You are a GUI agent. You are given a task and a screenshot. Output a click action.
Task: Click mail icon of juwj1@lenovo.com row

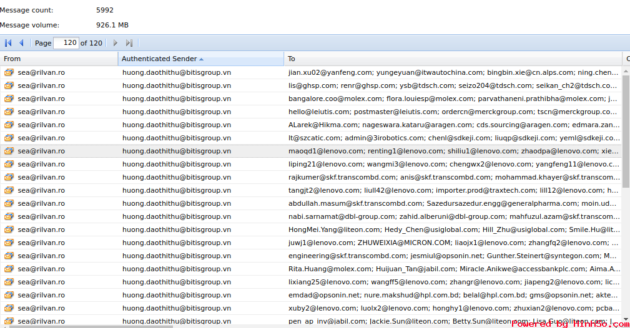[9, 243]
